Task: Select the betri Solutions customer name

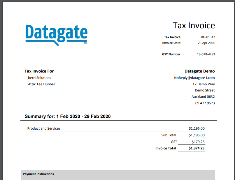Action: point(40,78)
